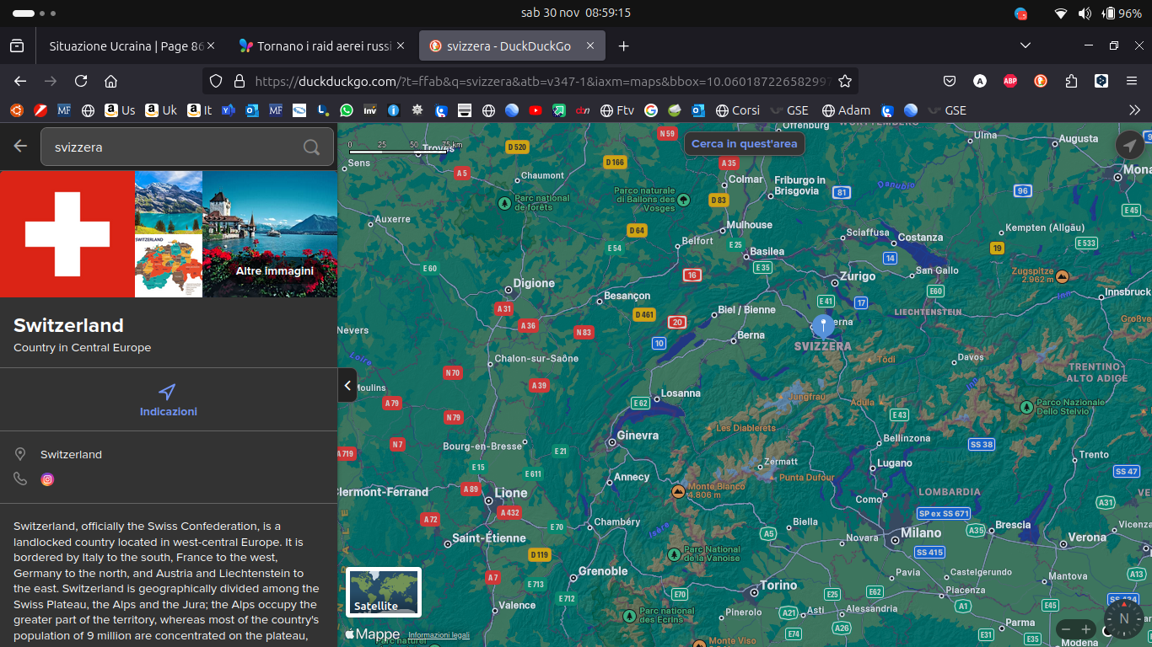Viewport: 1152px width, 647px height.
Task: Click the Milano city label
Action: tap(921, 532)
